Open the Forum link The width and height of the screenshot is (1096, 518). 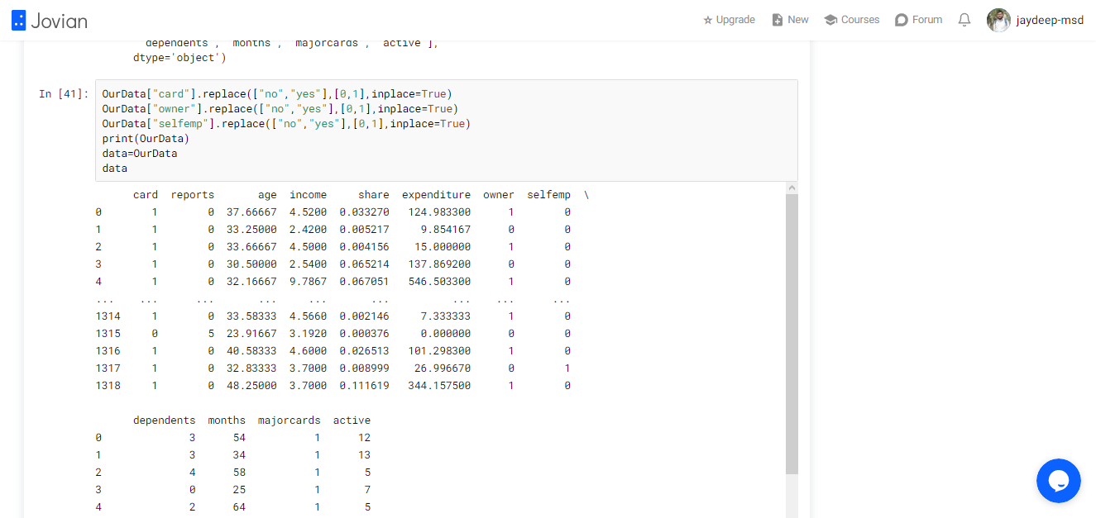(927, 20)
